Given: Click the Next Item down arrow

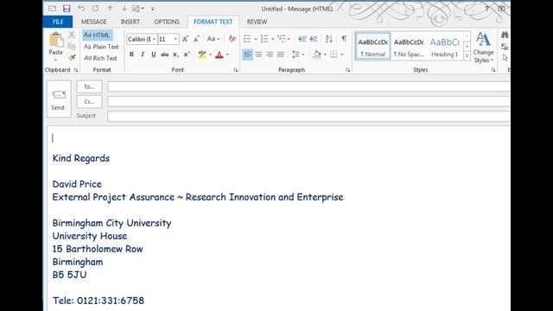Looking at the screenshot, I should (124, 8).
